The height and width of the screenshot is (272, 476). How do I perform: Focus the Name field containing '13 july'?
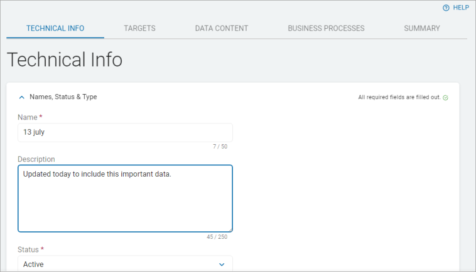[125, 132]
